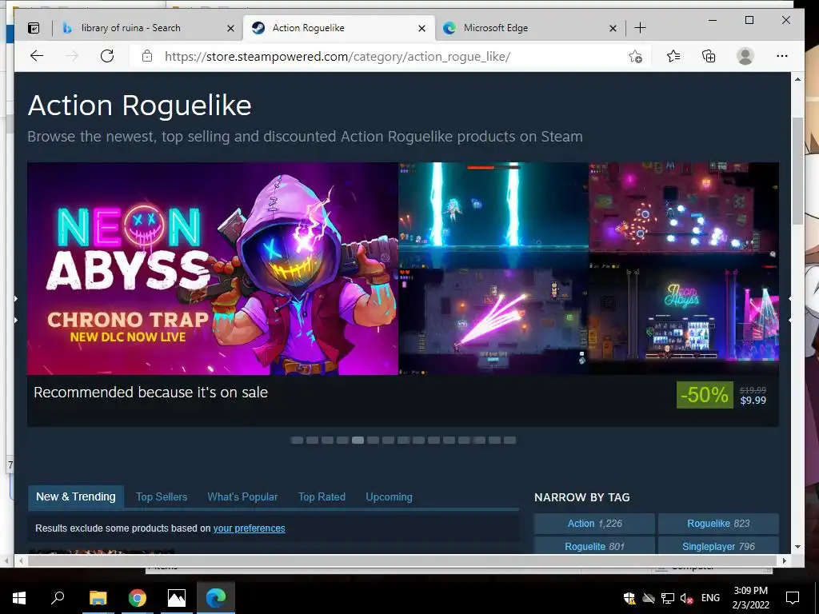Open the Top Sellers tab
819x614 pixels.
(162, 497)
